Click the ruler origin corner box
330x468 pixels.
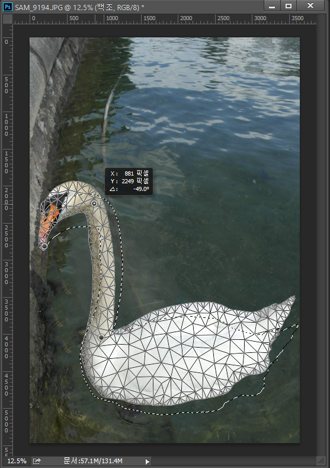(8, 19)
